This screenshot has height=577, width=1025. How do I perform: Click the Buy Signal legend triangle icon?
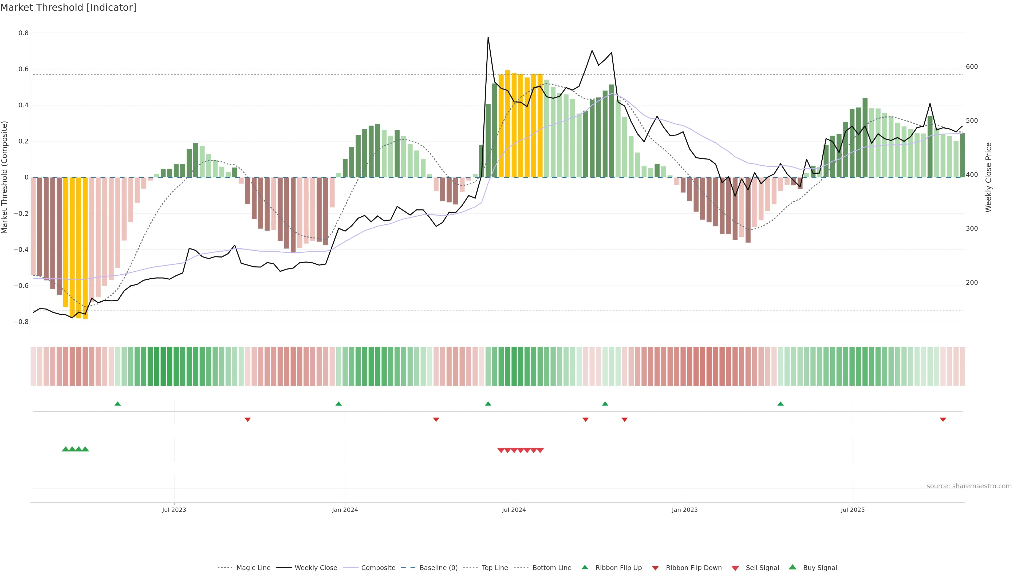pos(792,567)
